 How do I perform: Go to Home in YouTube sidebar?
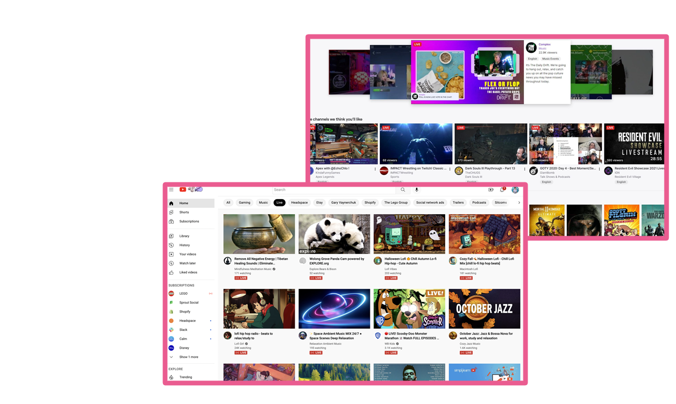[x=191, y=203]
